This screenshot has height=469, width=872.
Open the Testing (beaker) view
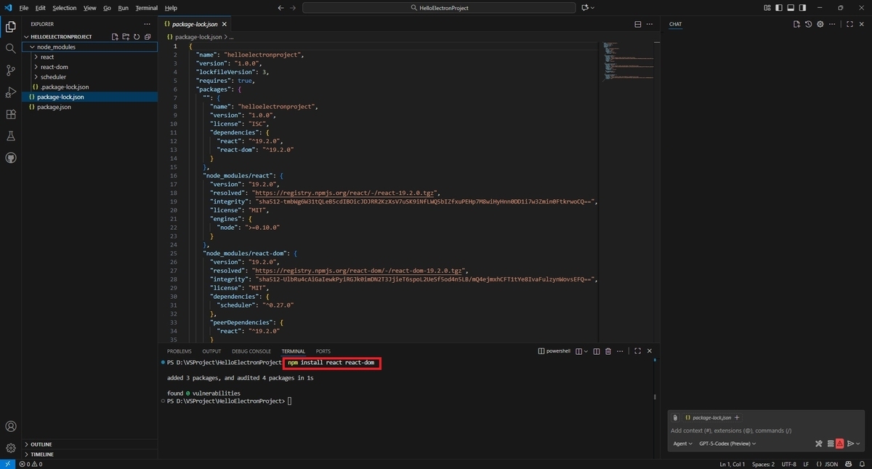click(10, 135)
